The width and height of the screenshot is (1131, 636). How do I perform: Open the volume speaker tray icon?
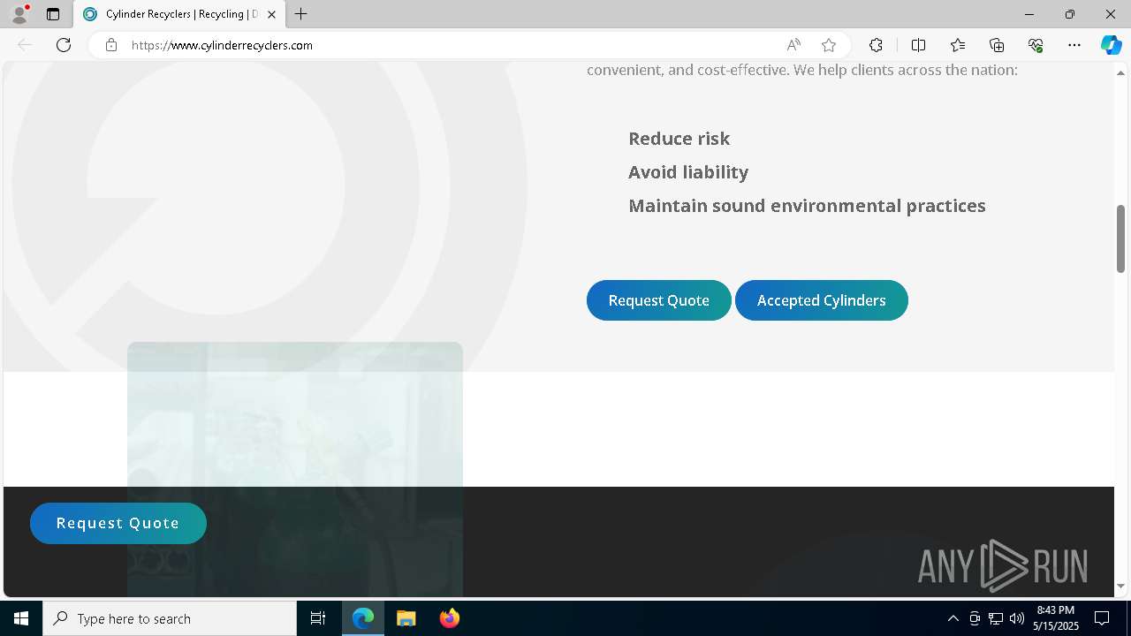pos(1017,618)
